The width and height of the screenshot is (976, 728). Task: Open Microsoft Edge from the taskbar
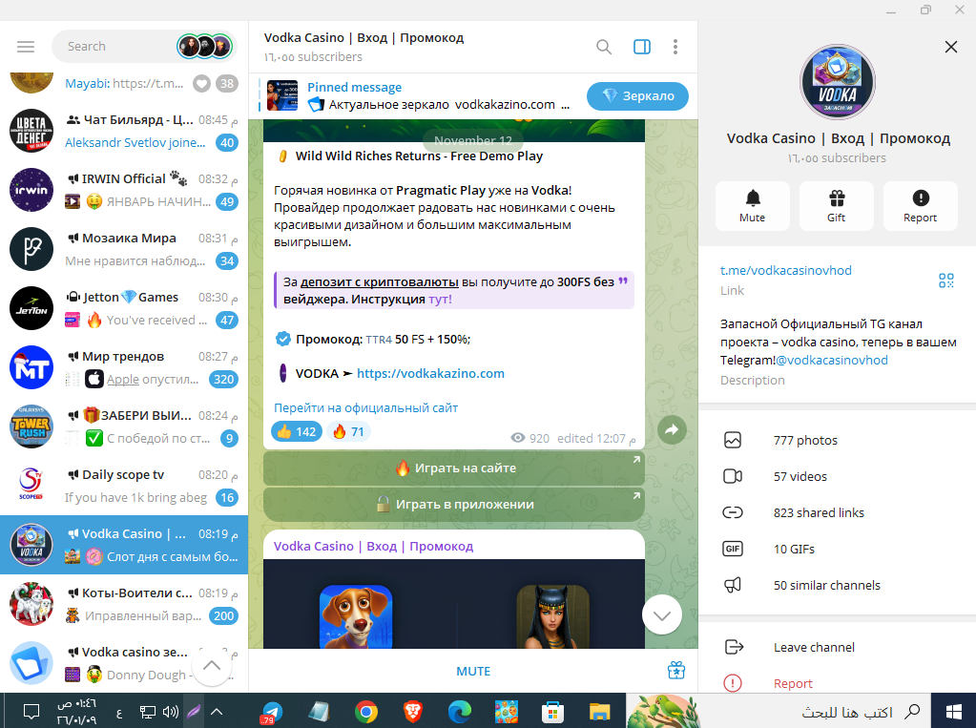coord(459,711)
